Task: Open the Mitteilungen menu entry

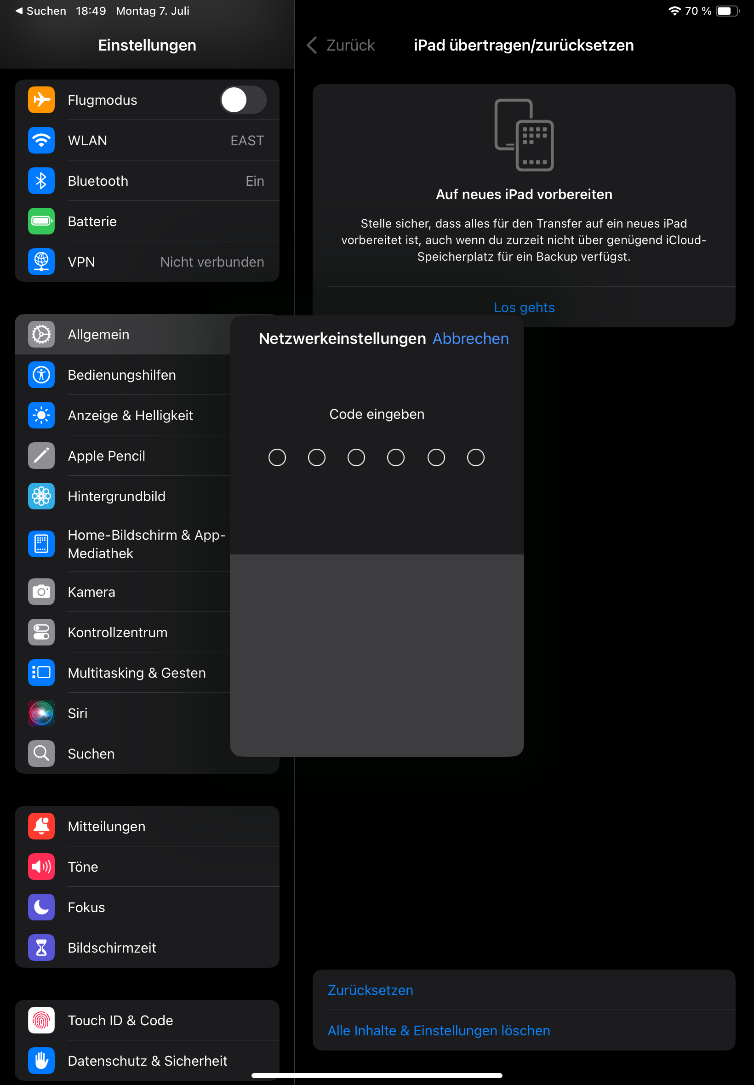Action: tap(147, 826)
